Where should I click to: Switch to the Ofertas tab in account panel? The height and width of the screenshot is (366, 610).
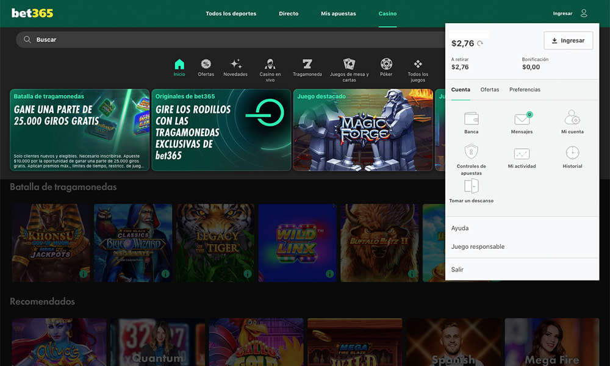[x=489, y=90]
